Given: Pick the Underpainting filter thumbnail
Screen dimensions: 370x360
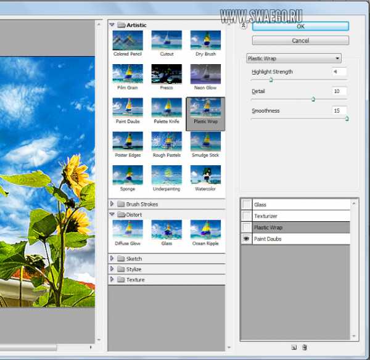Looking at the screenshot, I should tap(166, 175).
